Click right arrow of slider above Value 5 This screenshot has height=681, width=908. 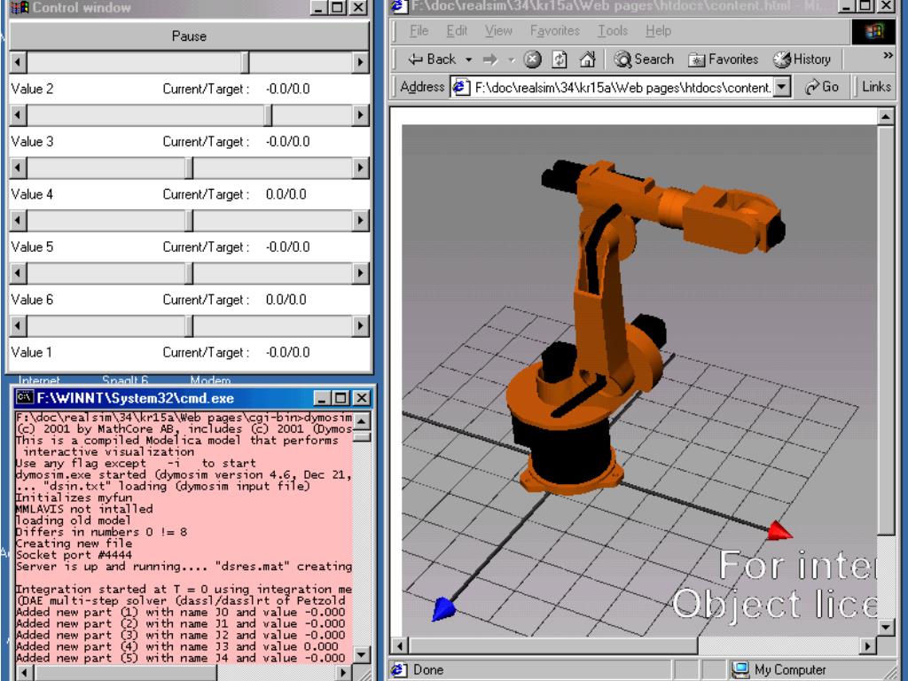coord(360,221)
